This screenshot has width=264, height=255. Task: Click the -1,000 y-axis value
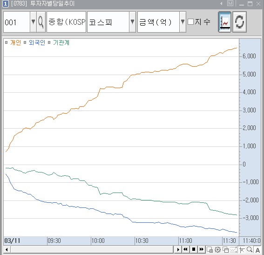pos(250,182)
